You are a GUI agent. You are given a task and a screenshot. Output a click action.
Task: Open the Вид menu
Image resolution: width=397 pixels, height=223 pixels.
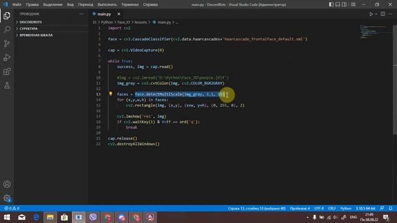coord(70,4)
